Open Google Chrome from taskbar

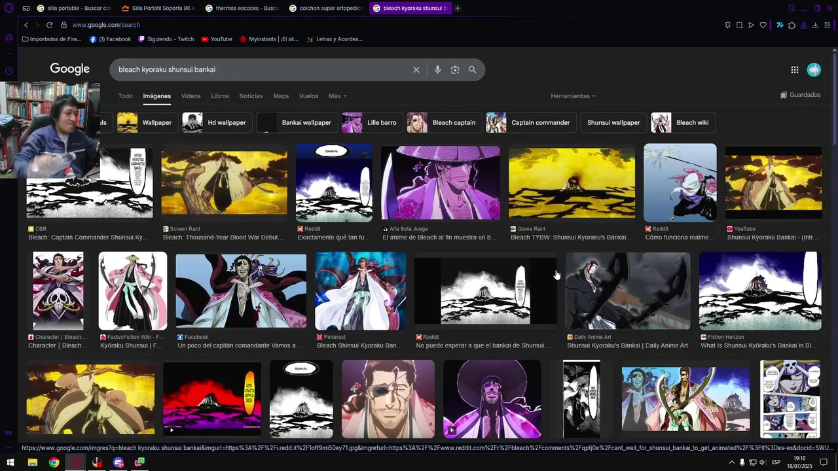[x=54, y=462]
